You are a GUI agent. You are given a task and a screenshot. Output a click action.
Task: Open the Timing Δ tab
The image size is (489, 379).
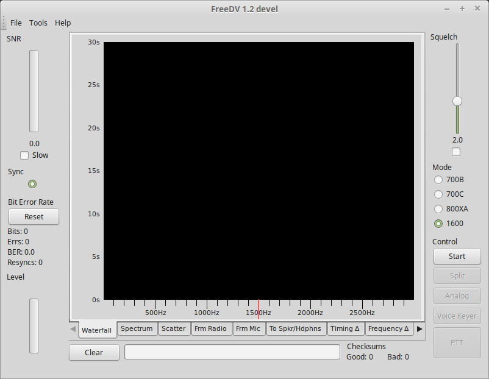coord(345,328)
